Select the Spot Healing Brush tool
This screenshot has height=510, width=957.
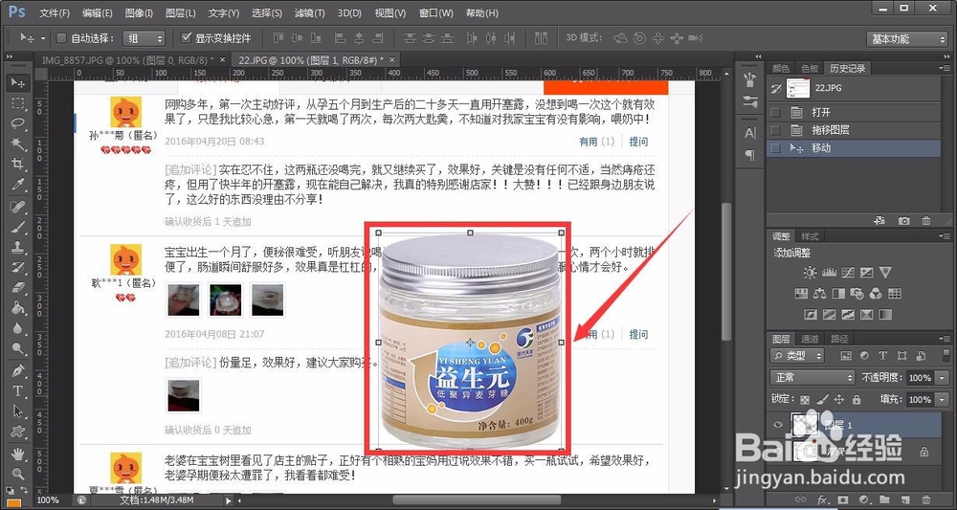(x=17, y=206)
